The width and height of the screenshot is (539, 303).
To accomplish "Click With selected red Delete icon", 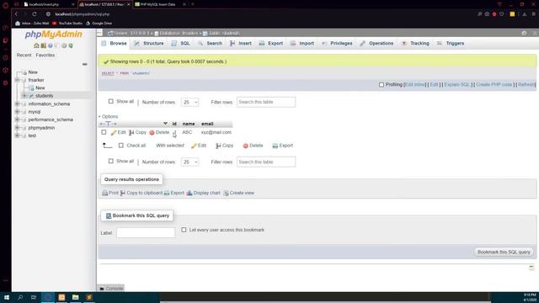I will [245, 146].
